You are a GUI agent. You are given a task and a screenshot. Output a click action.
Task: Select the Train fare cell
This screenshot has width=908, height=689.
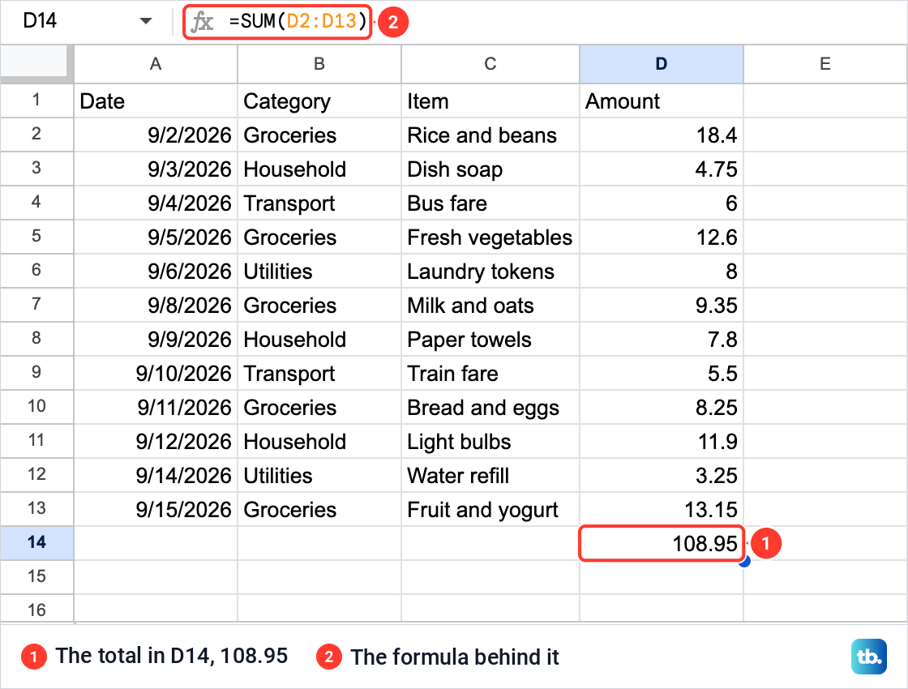tap(490, 374)
